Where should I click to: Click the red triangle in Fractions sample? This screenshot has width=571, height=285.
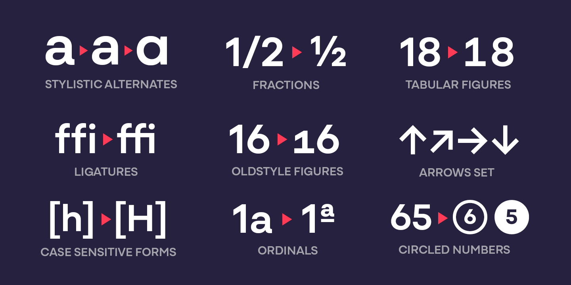297,52
